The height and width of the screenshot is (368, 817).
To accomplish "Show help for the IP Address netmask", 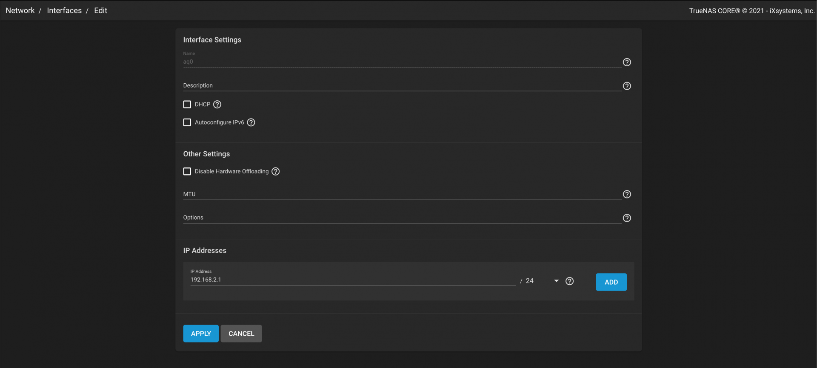I will 569,281.
